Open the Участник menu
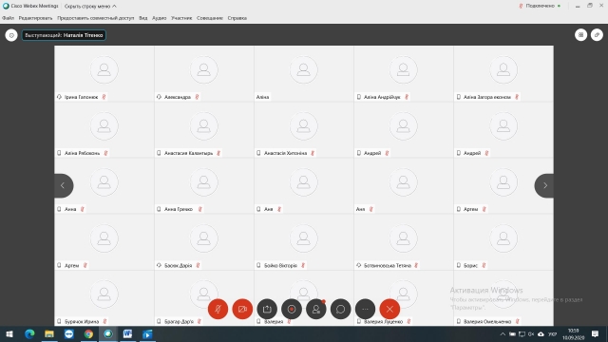This screenshot has height=342, width=608. point(181,18)
